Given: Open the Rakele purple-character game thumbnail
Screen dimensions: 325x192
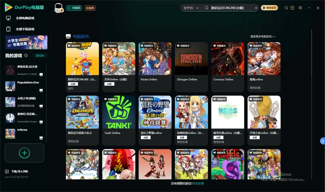Looking at the screenshot, I should pyautogui.click(x=227, y=164).
